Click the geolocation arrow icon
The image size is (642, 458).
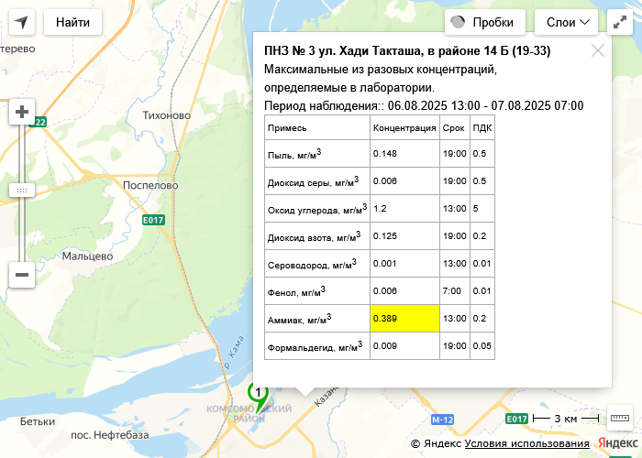(x=22, y=22)
